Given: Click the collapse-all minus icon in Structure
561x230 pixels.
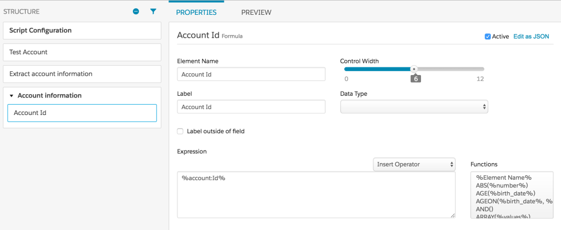Looking at the screenshot, I should tap(136, 12).
